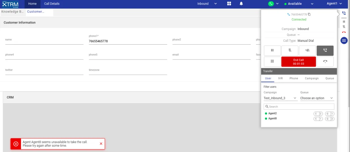350x152 pixels.
Task: Click the add conference participant button
Action: click(x=308, y=50)
